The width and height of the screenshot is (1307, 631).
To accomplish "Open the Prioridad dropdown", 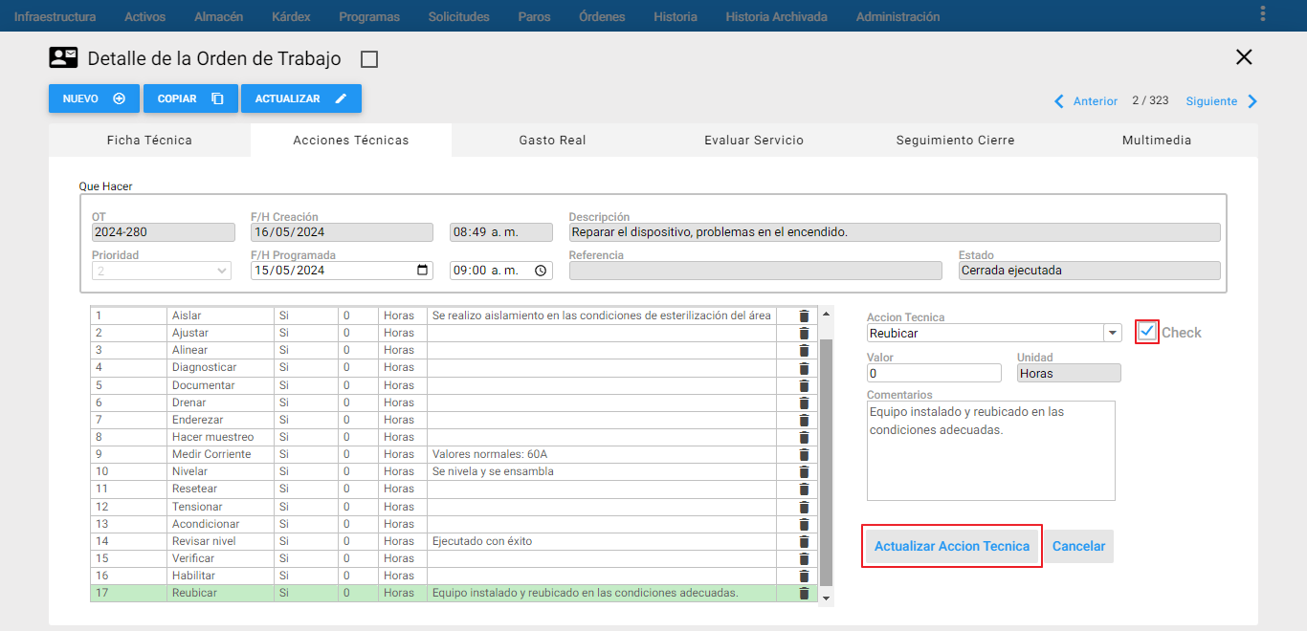I will (162, 271).
